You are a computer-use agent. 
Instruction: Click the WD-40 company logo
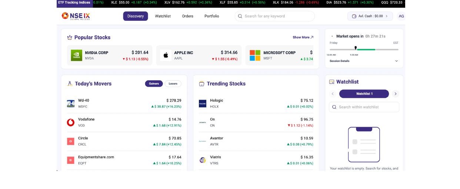point(71,103)
